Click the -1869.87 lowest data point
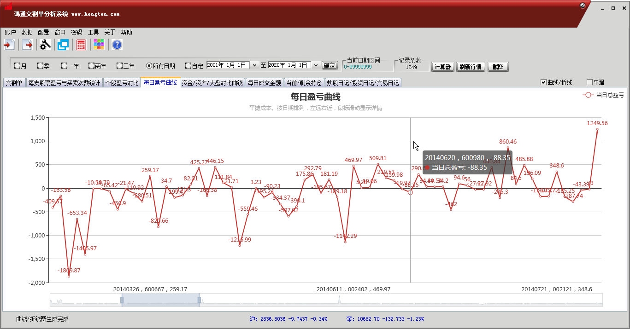 click(x=69, y=276)
